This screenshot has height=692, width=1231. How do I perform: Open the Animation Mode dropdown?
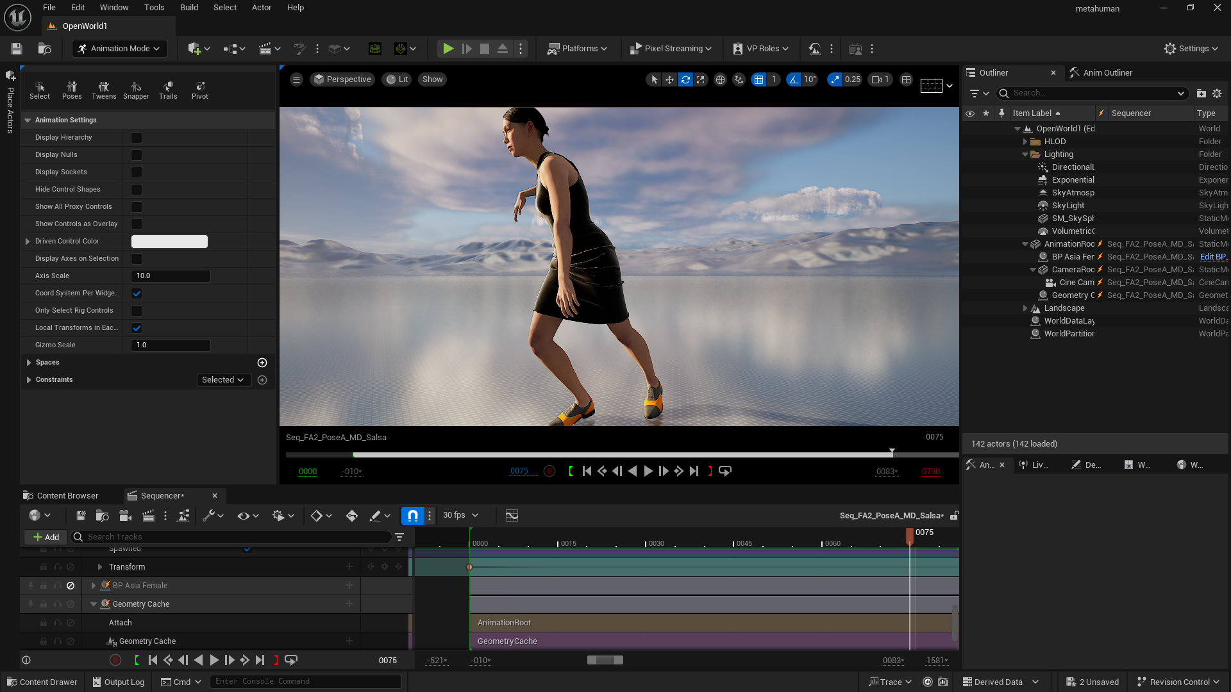(x=119, y=49)
